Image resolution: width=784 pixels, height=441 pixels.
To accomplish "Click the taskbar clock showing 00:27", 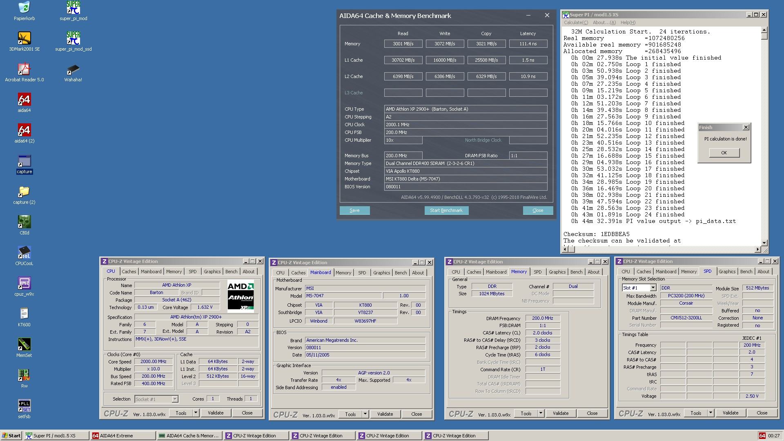I will (x=774, y=436).
